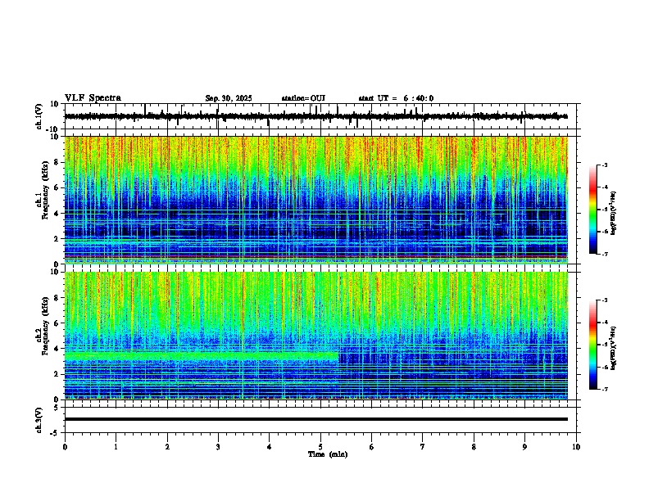Viewport: 649px width, 501px height.
Task: Click the "start UT = 6:40:0" text
Action: pos(396,98)
